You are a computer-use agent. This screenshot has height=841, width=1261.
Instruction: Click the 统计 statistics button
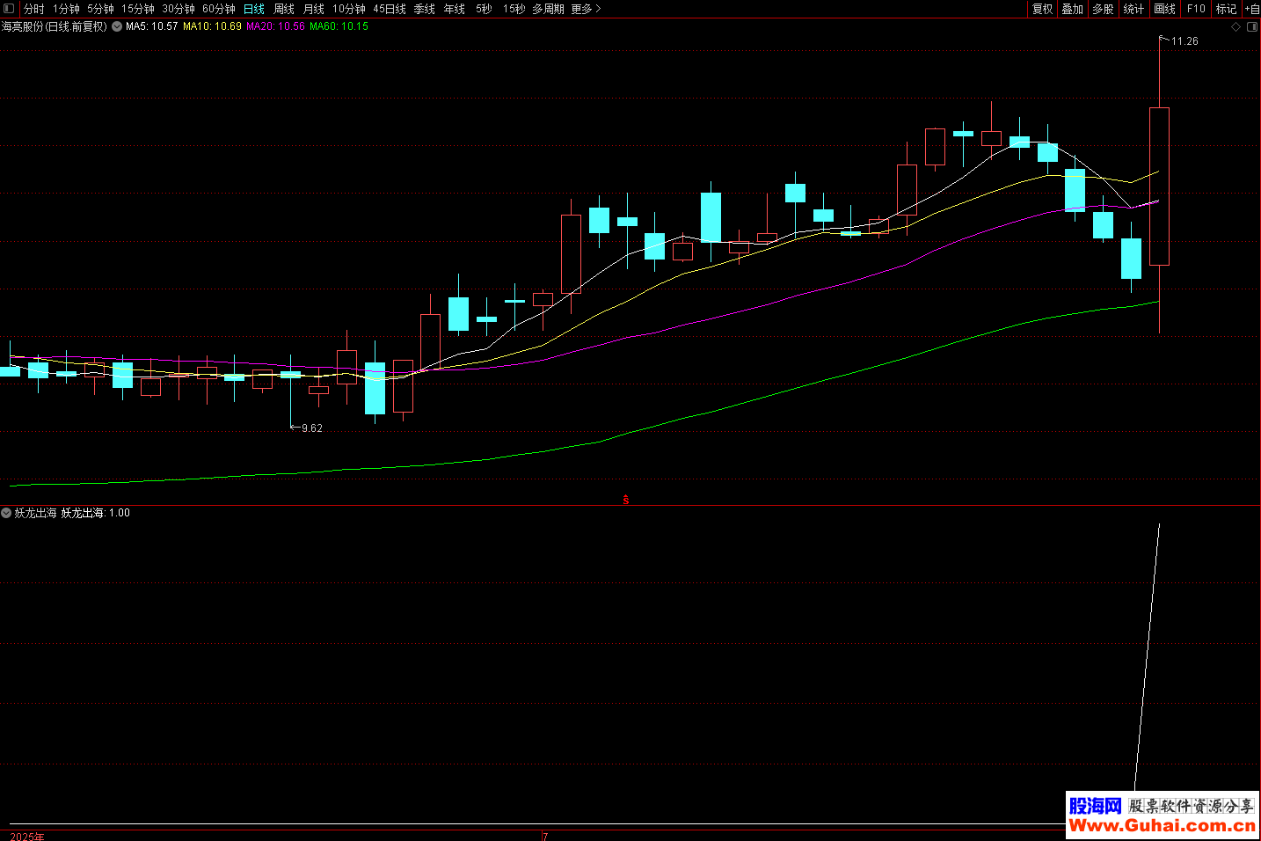point(1134,9)
